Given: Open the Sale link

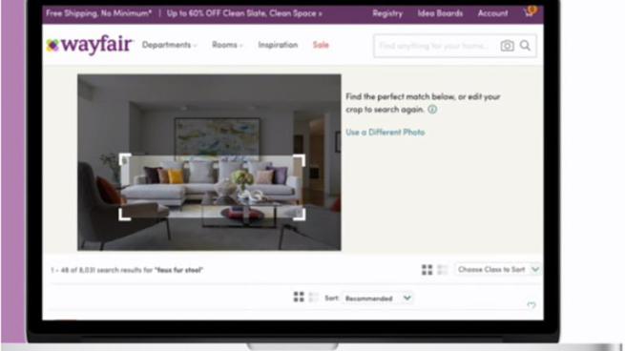Looking at the screenshot, I should pyautogui.click(x=321, y=45).
